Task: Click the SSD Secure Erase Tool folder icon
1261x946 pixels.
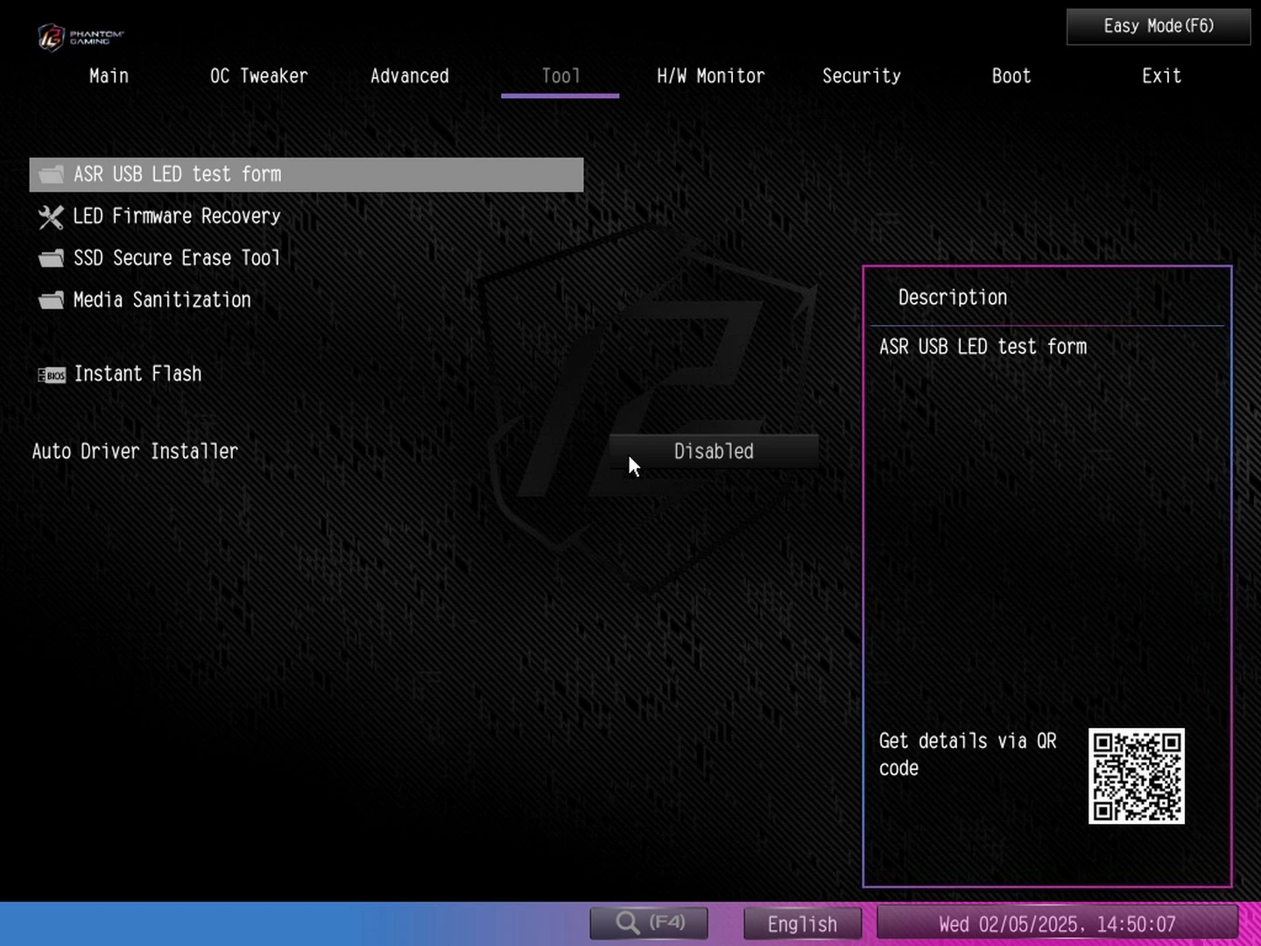Action: (x=52, y=258)
